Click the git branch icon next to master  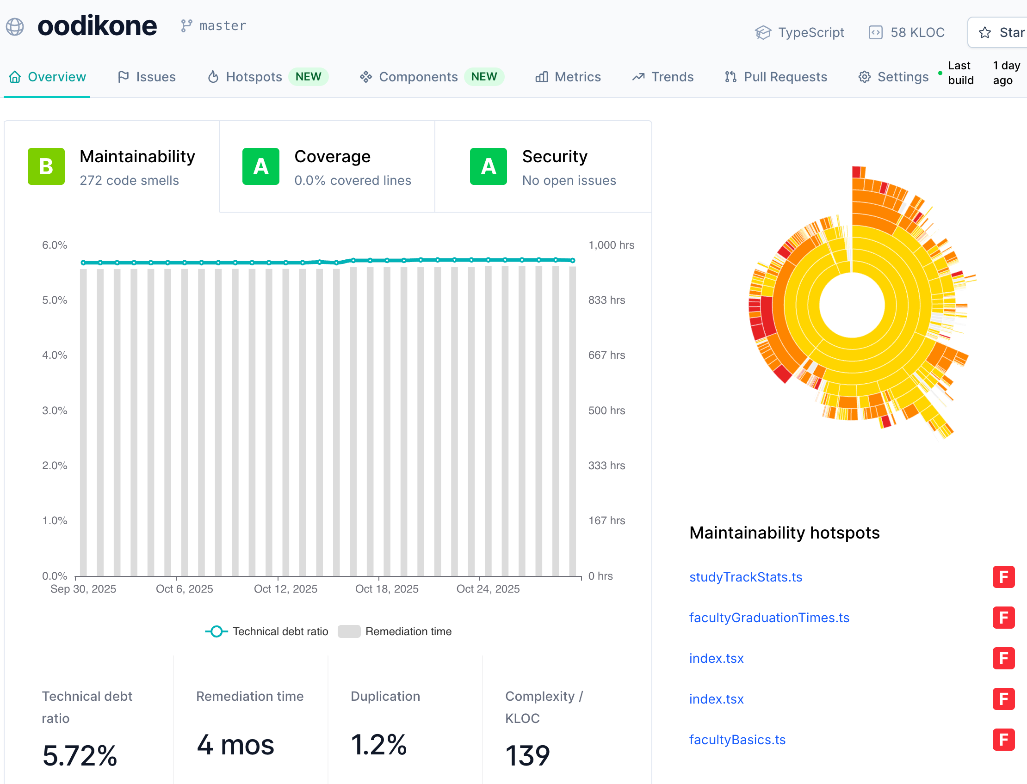pyautogui.click(x=186, y=26)
